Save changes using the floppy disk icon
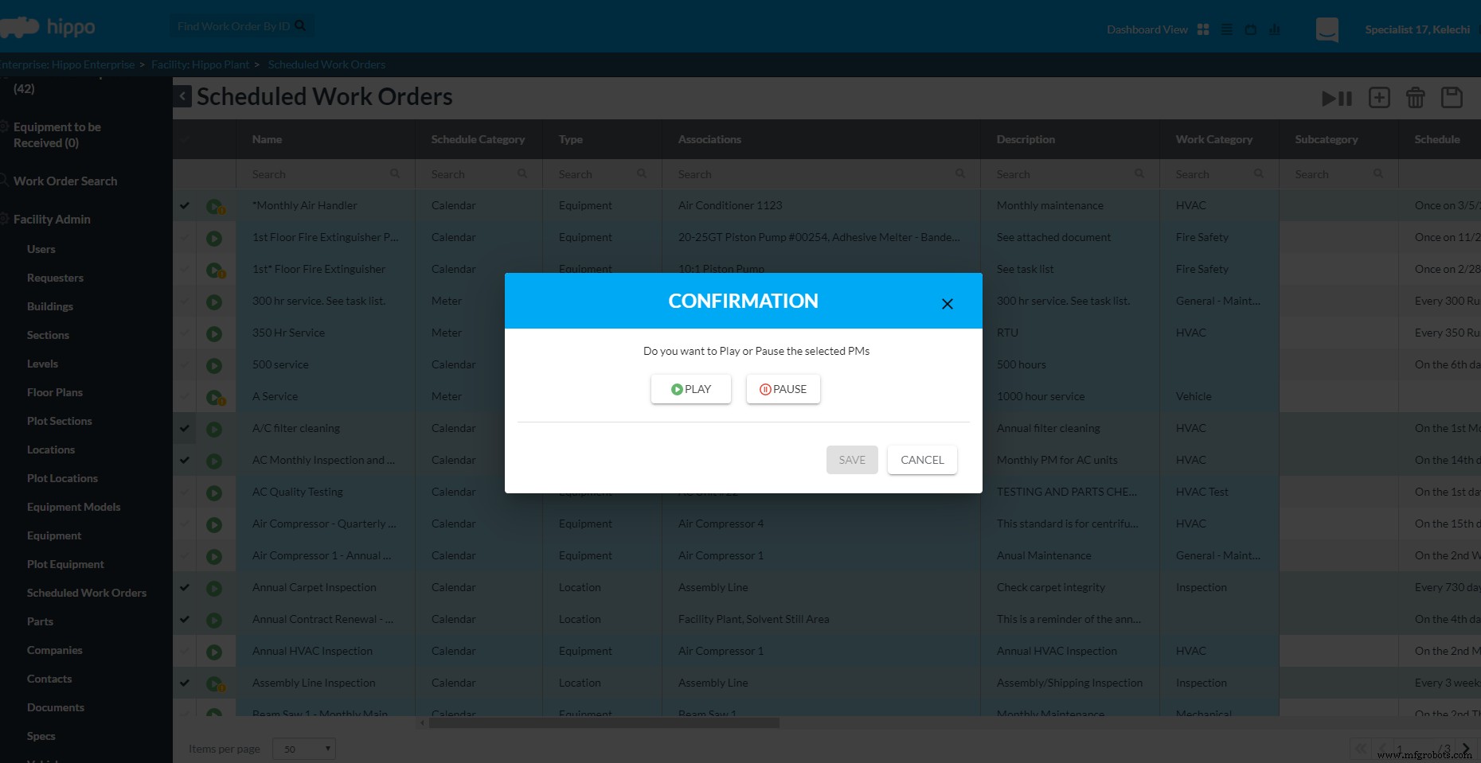 (1452, 98)
